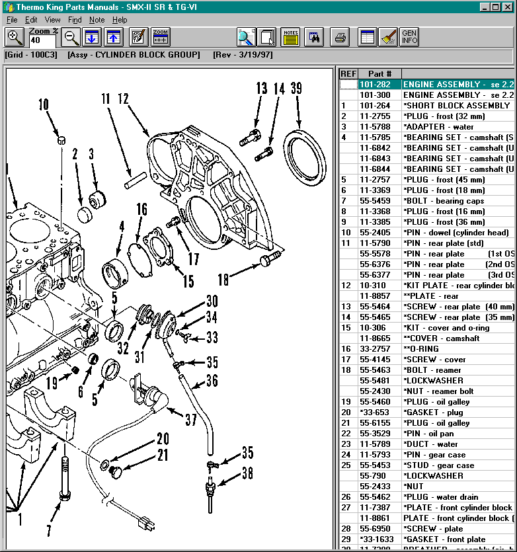Click the Zoom +++ toolbar button
This screenshot has width=517, height=552.
[161, 37]
